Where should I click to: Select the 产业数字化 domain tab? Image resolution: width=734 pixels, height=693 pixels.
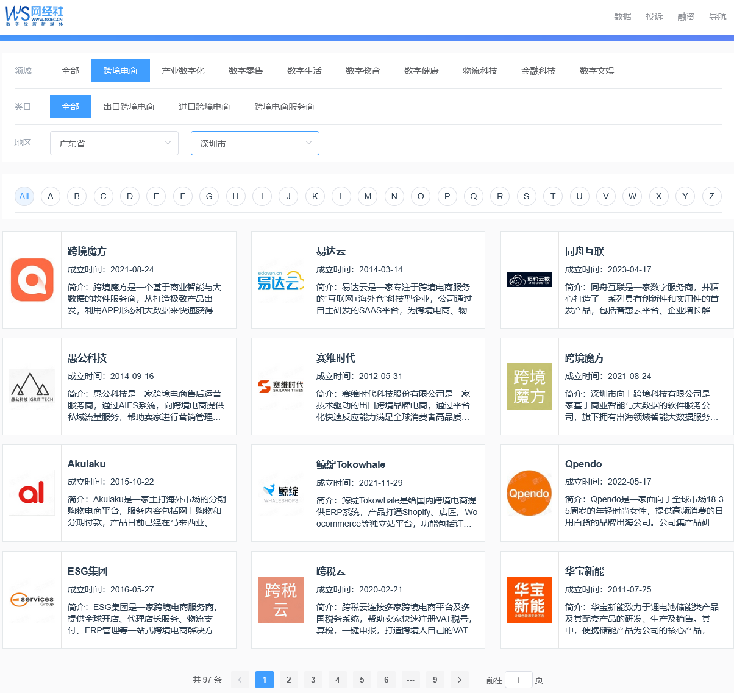tap(183, 71)
